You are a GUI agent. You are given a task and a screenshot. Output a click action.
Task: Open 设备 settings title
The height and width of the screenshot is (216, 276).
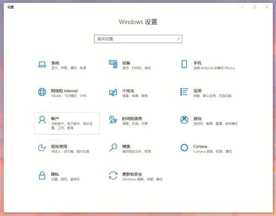click(x=126, y=63)
